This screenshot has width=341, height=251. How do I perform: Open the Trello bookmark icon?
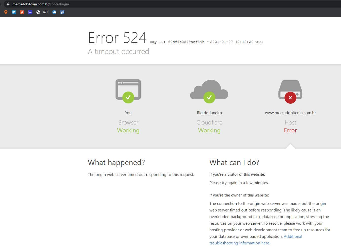pyautogui.click(x=14, y=12)
